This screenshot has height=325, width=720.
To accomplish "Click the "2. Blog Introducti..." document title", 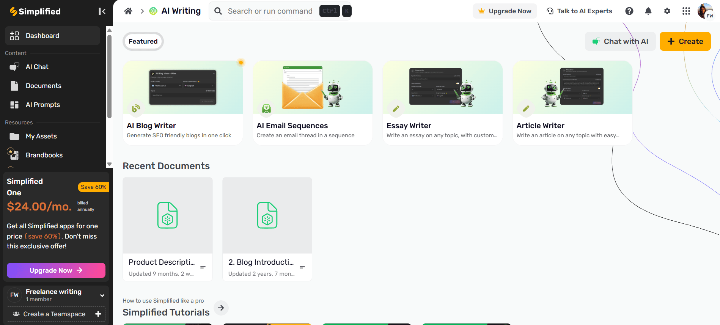I will coord(261,262).
